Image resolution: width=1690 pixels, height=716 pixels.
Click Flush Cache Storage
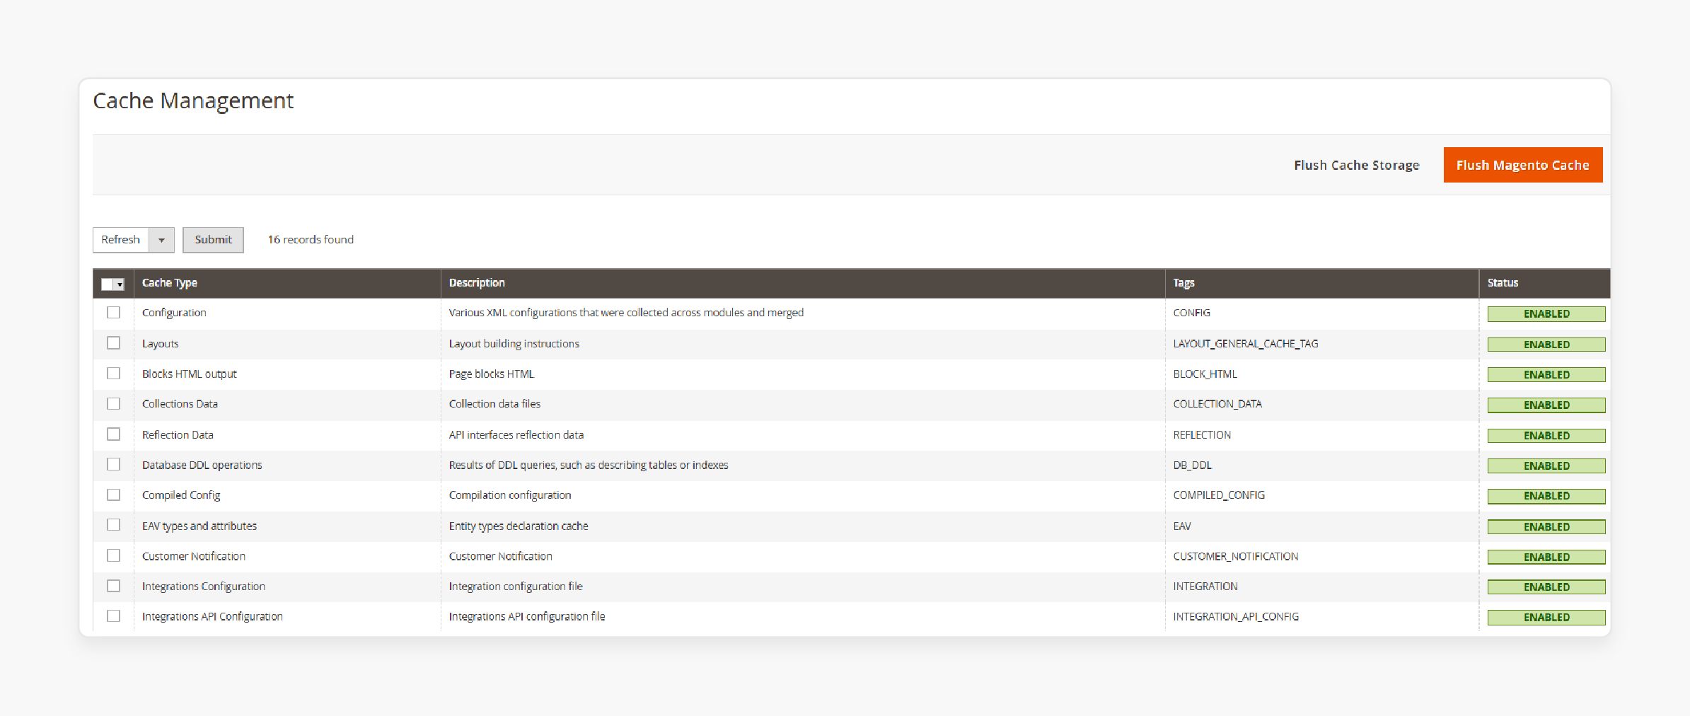(1356, 165)
